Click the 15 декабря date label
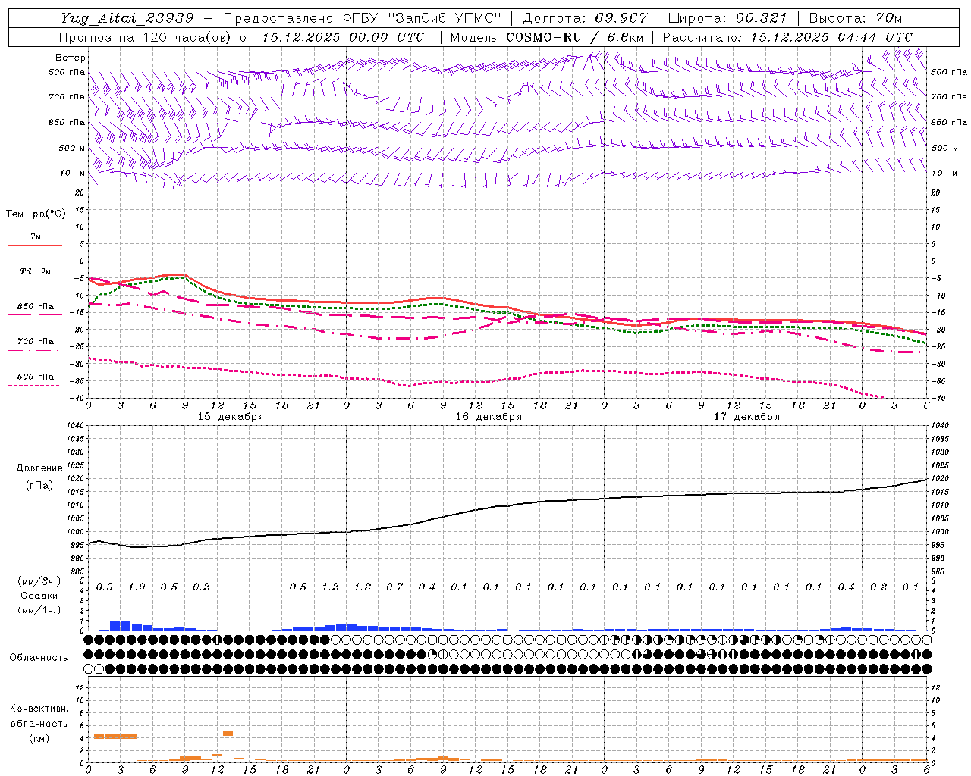The height and width of the screenshot is (776, 971). 231,417
